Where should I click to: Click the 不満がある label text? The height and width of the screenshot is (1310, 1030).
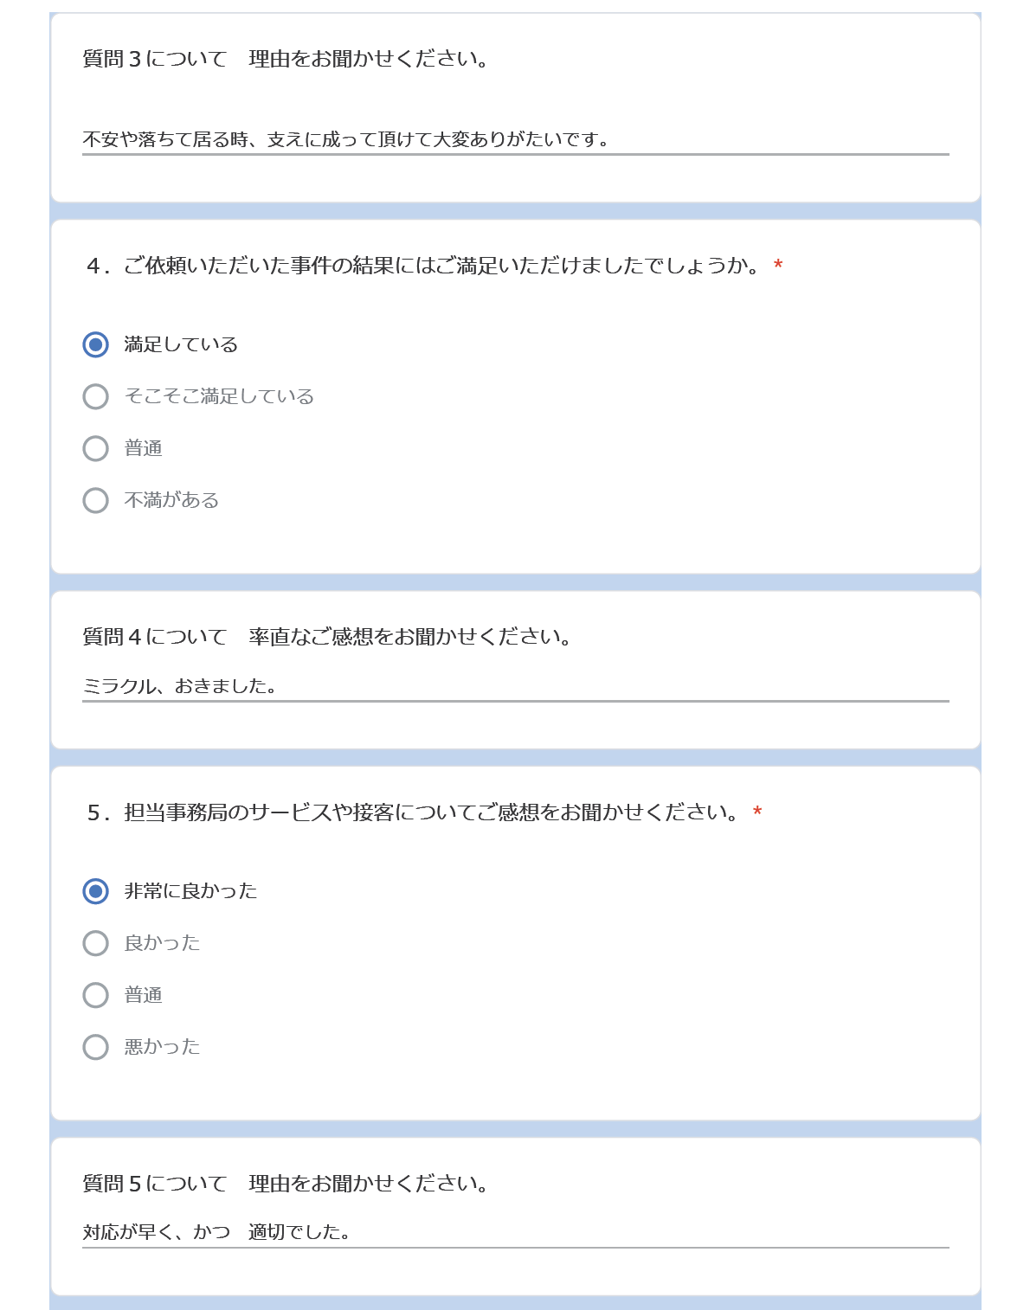[171, 500]
